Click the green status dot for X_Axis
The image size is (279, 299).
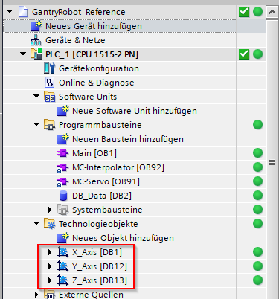pos(257,252)
